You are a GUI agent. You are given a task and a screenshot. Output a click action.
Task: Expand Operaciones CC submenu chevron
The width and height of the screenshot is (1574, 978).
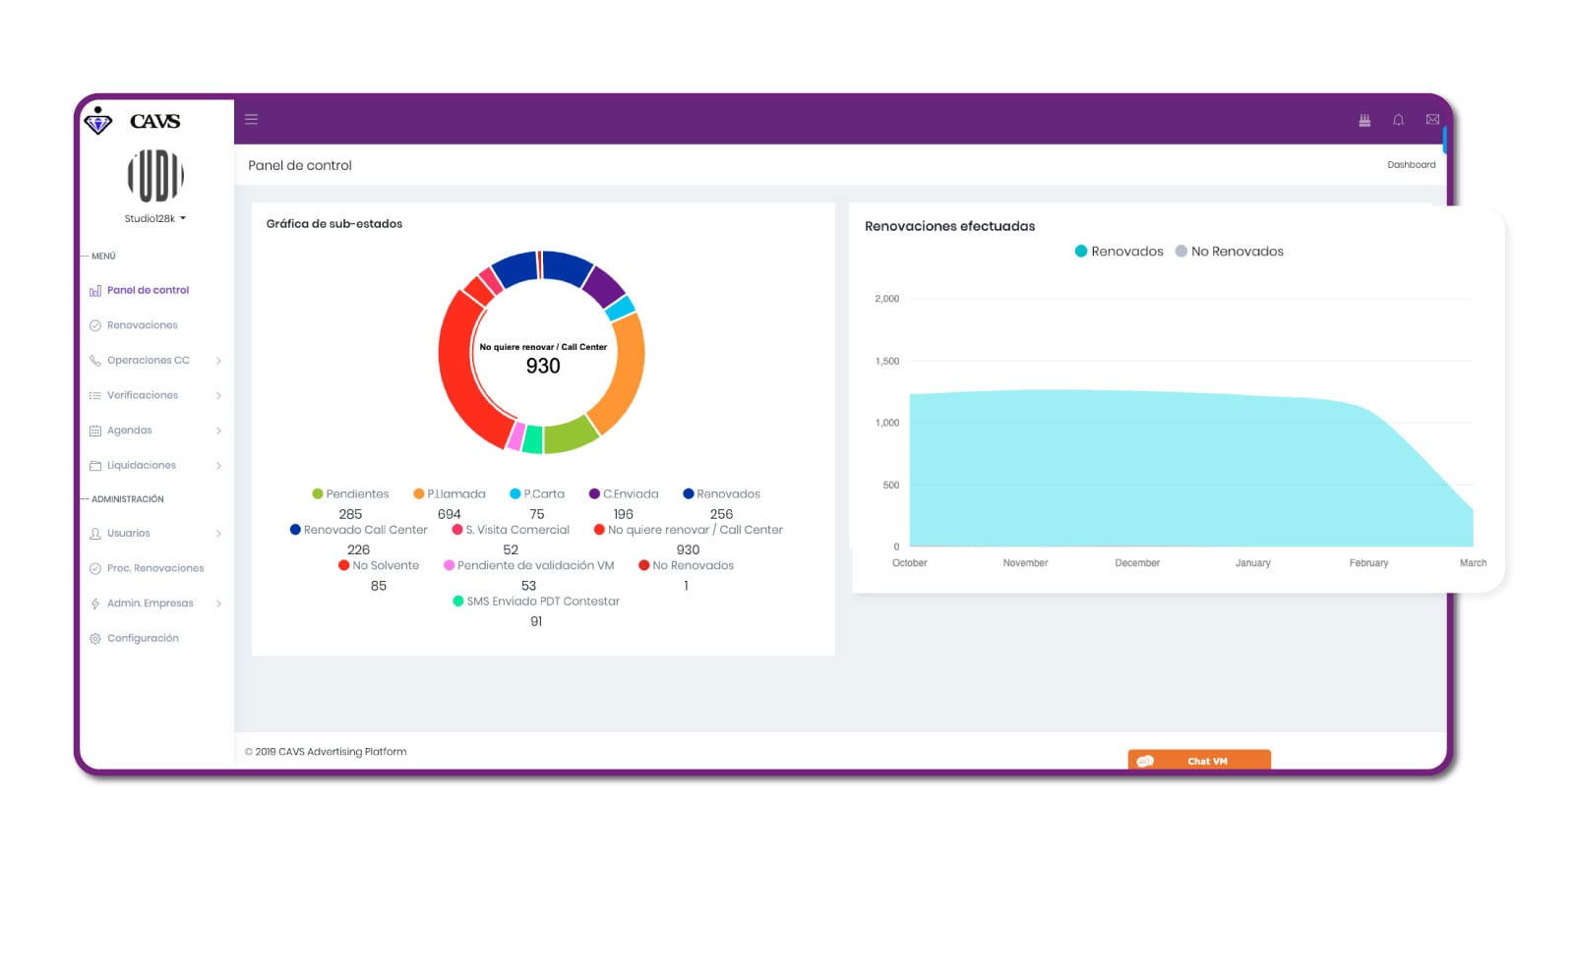coord(218,361)
